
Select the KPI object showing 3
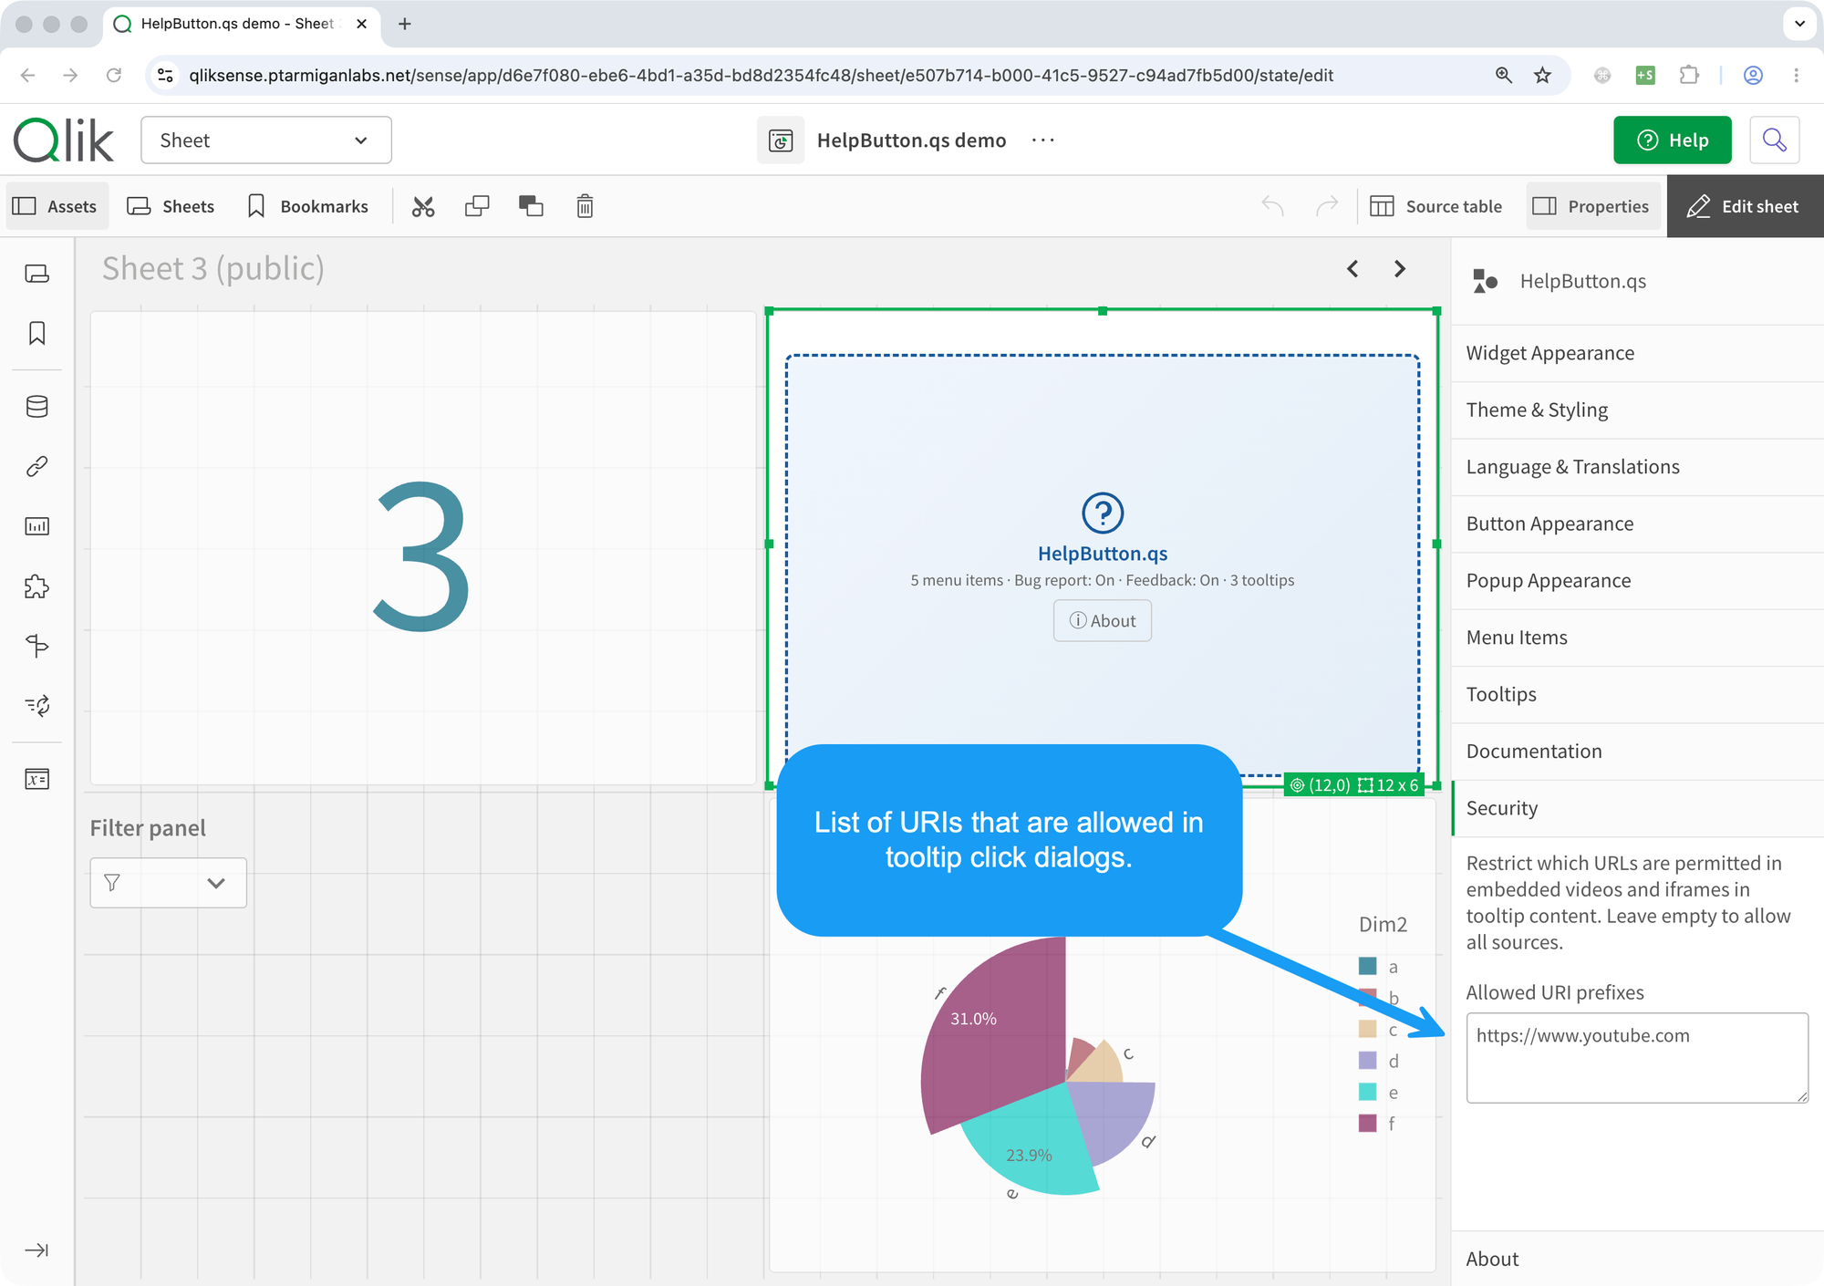423,548
